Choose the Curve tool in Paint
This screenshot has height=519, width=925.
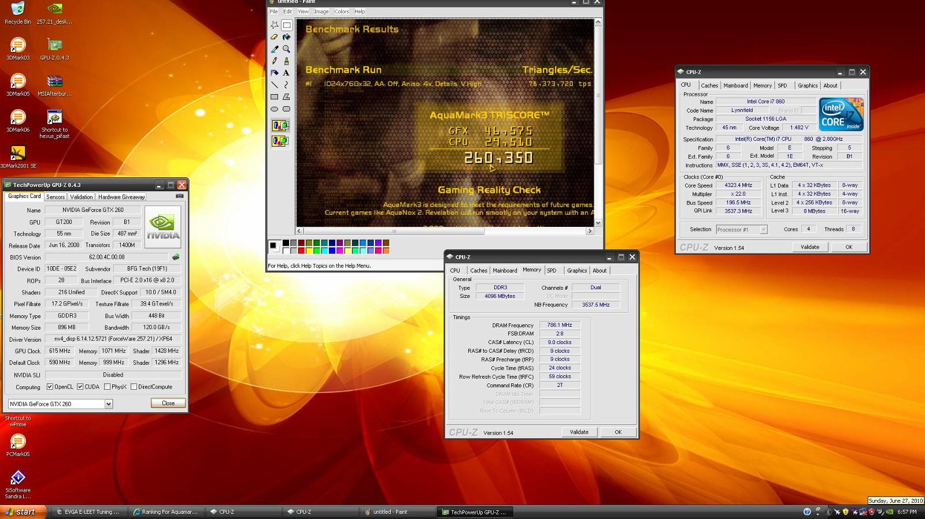(x=286, y=84)
